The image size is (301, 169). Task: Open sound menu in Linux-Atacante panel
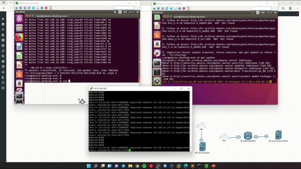[x=125, y=12]
